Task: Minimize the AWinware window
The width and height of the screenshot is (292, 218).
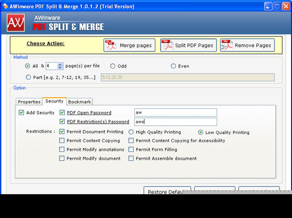Action: [x=268, y=6]
